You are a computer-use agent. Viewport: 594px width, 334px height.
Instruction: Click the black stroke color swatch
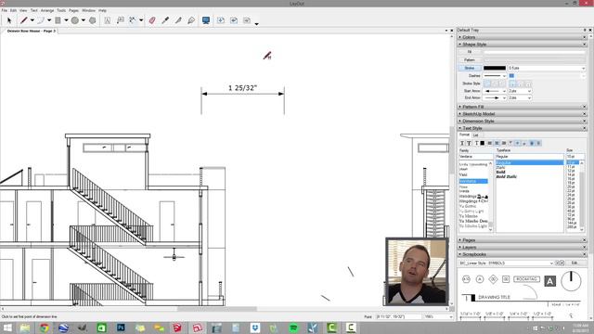[495, 68]
